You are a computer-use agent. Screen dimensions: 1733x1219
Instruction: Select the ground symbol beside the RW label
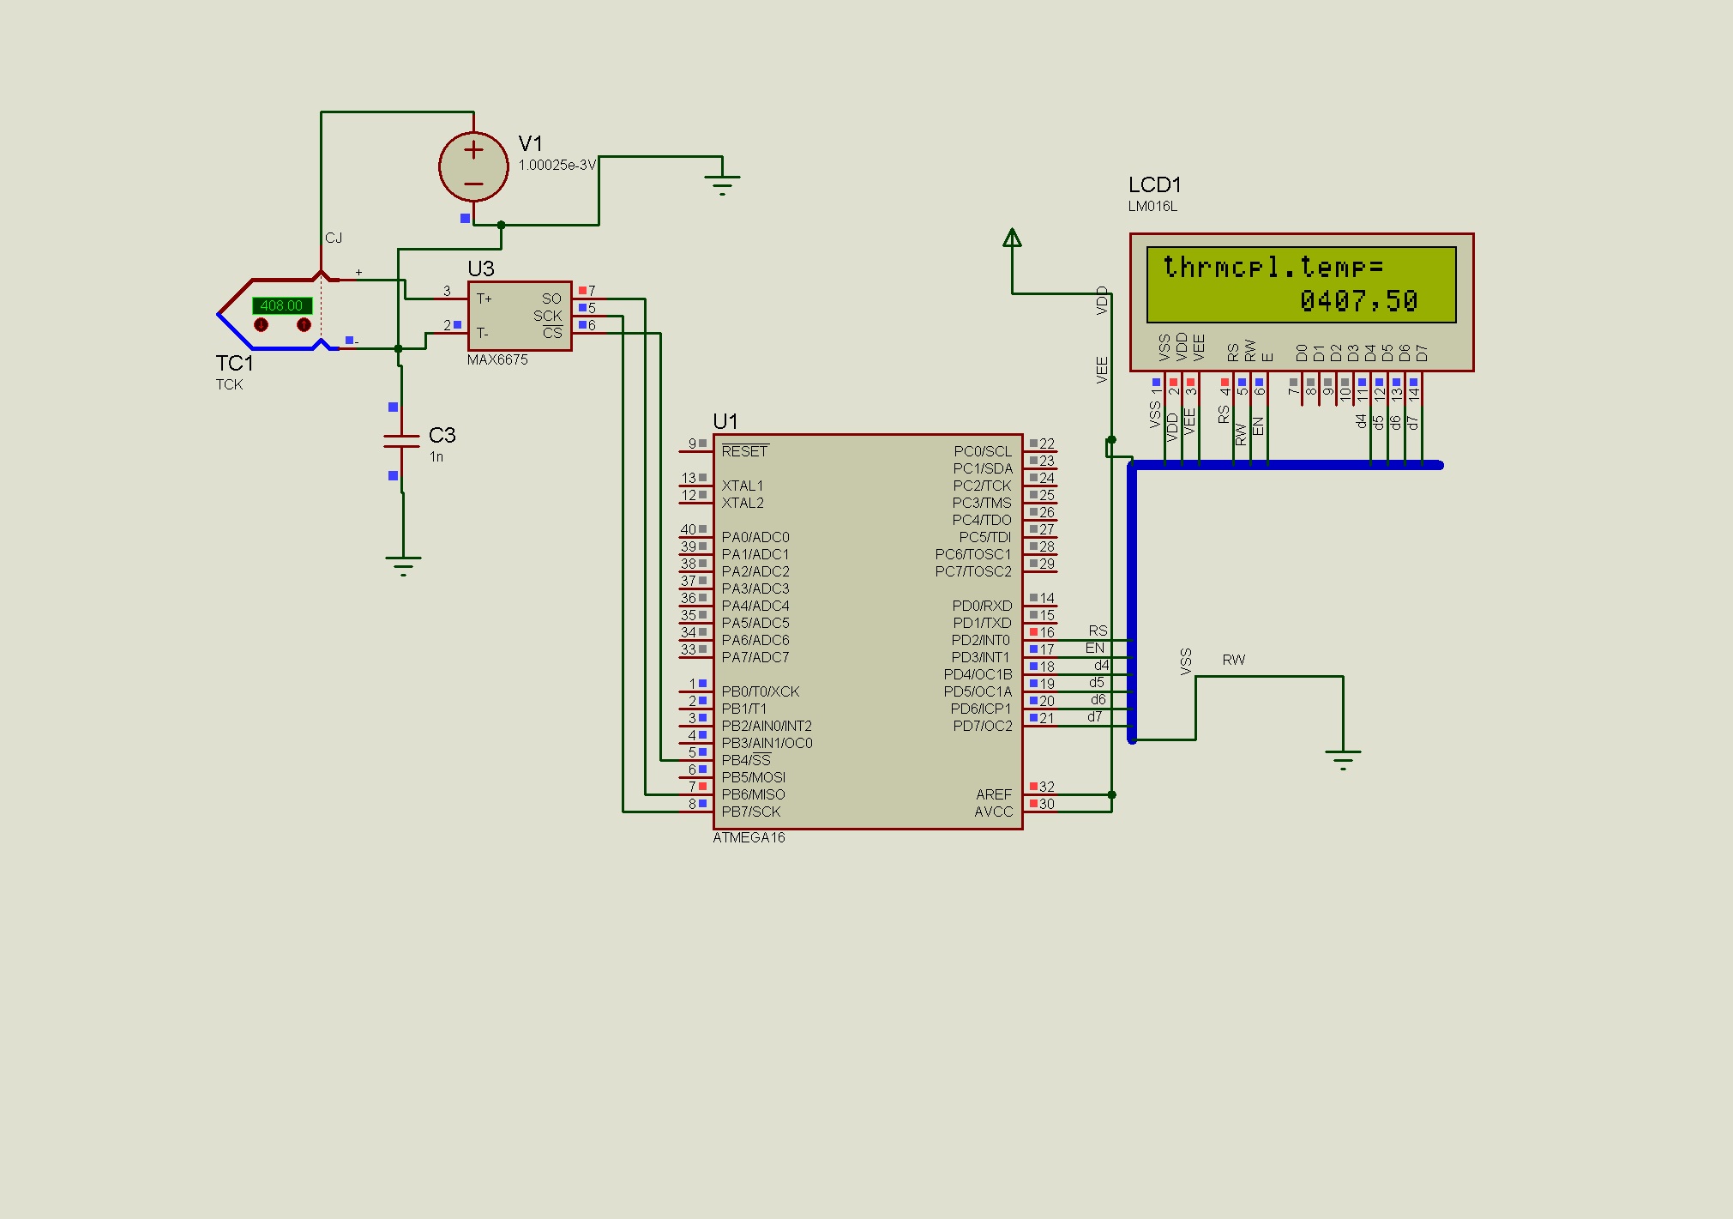pyautogui.click(x=1343, y=759)
